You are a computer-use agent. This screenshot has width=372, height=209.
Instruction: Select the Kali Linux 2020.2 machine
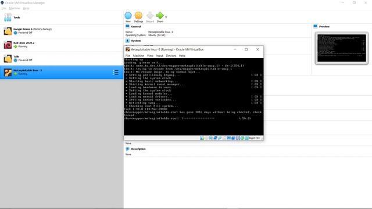[62, 45]
